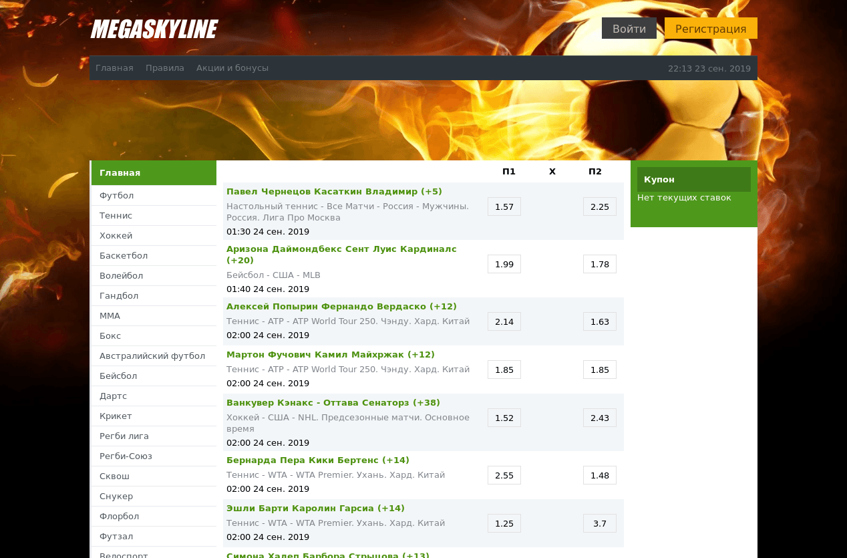847x558 pixels.
Task: Bet on П1 odds 1.57
Action: 504,207
